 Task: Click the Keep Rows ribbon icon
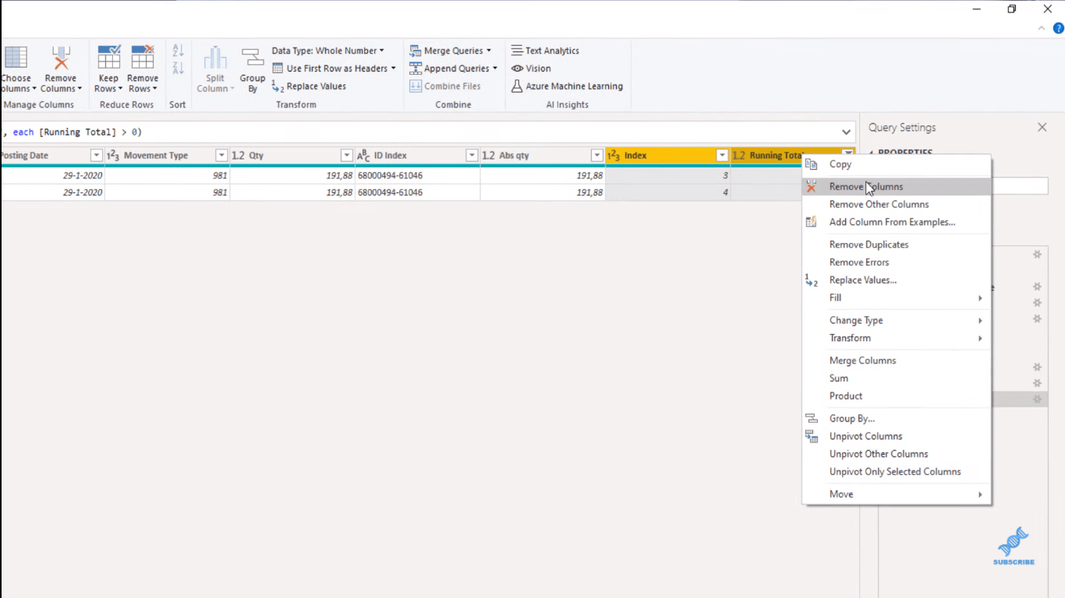point(108,58)
